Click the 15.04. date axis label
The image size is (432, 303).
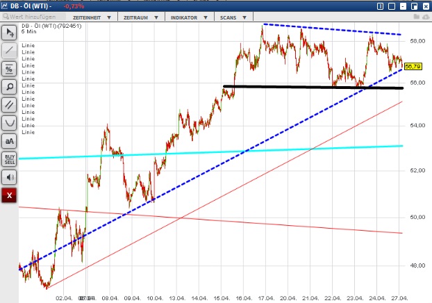[222, 298]
